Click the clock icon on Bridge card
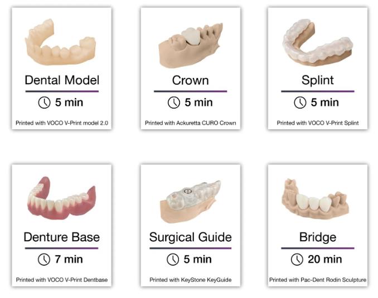 coord(298,259)
